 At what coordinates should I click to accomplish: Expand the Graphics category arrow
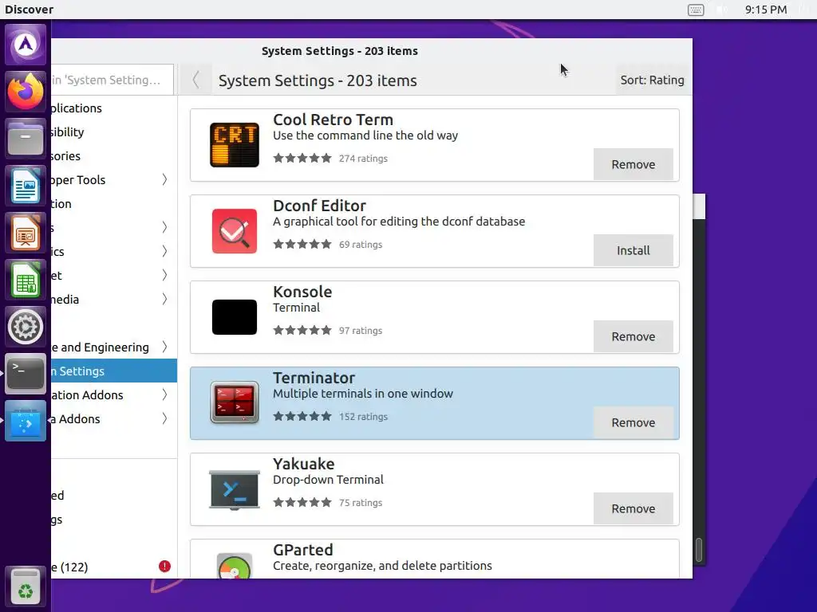tap(164, 251)
